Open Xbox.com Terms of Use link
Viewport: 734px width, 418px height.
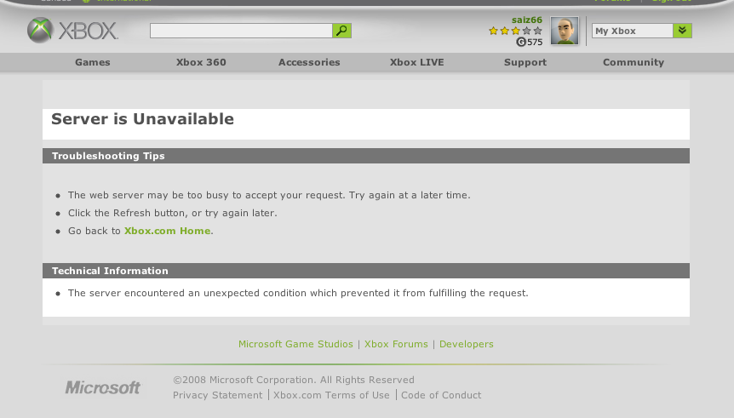pos(331,395)
